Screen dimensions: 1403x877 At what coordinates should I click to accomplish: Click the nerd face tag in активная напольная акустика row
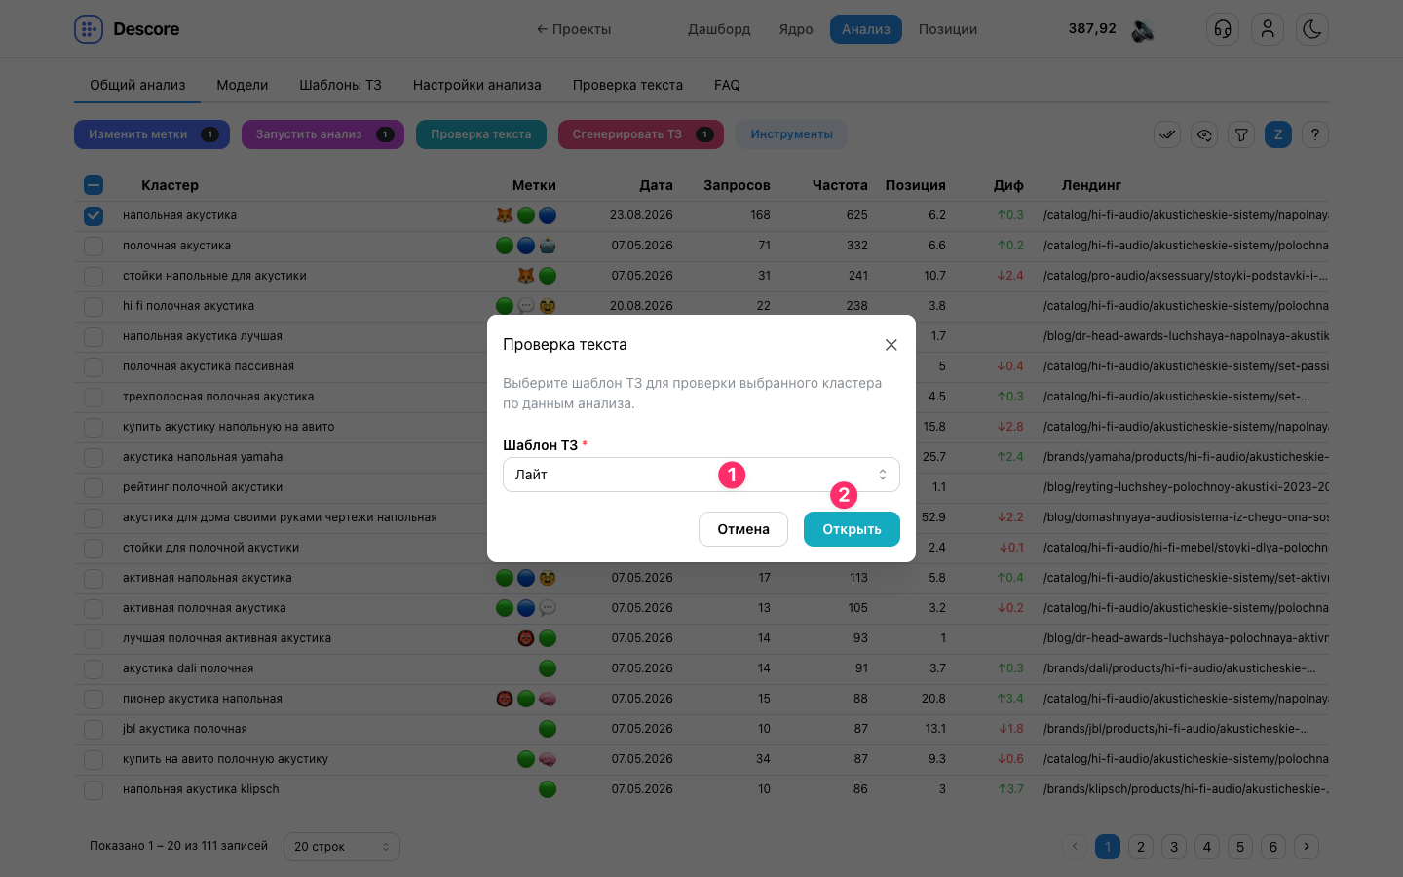tap(548, 578)
